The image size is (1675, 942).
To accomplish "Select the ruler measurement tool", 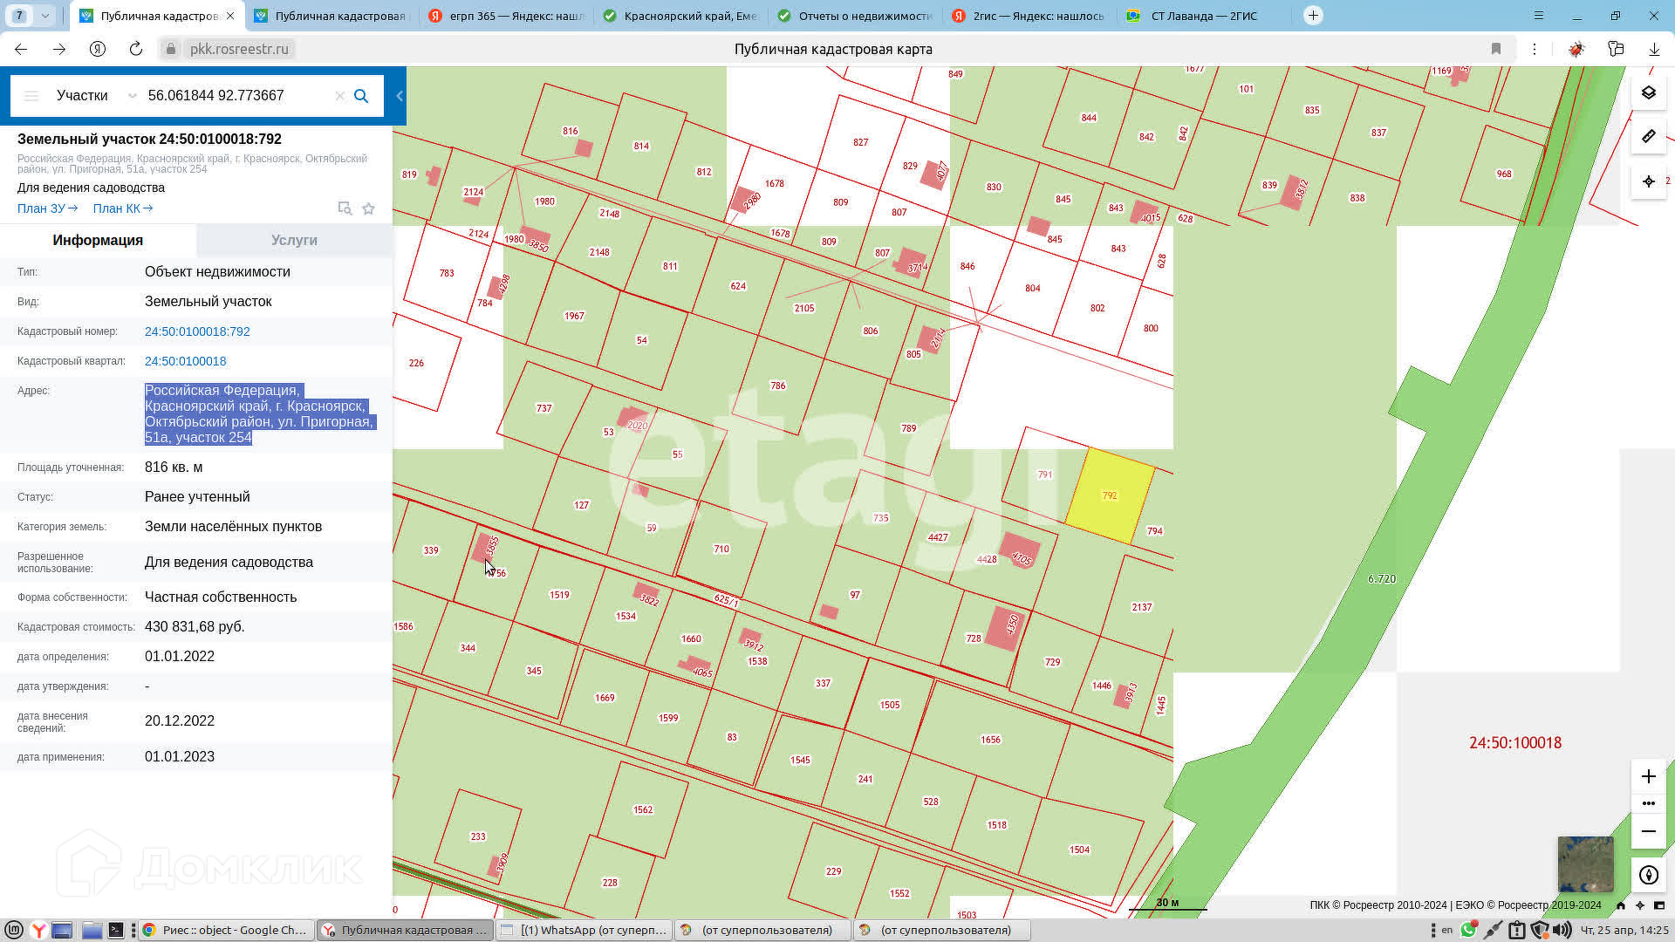I will 1648,137.
